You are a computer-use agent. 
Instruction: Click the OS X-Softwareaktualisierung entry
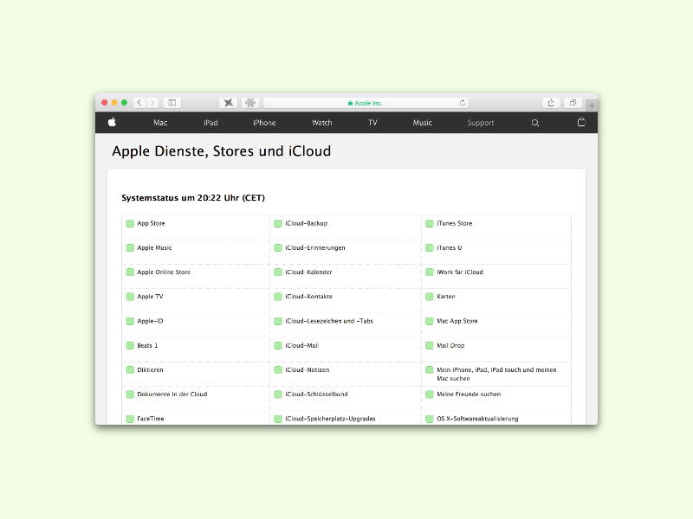(478, 419)
